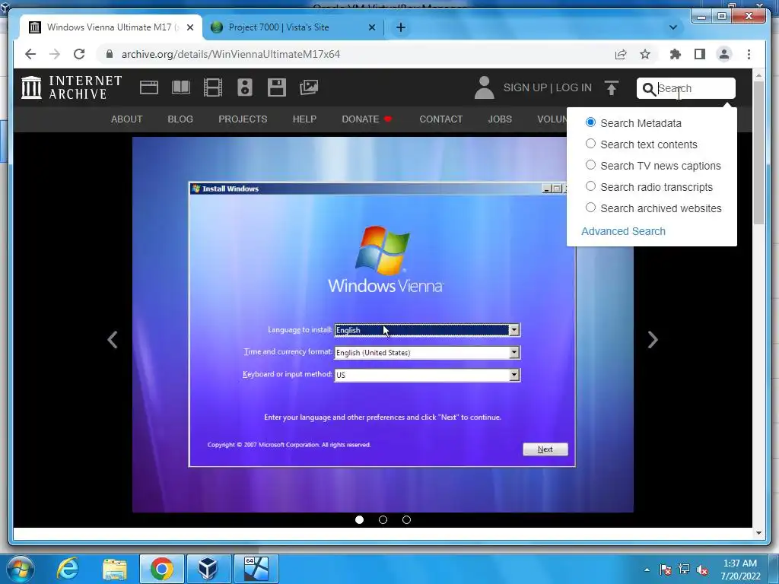Open the Chrome three-dot menu
779x584 pixels.
click(x=749, y=54)
